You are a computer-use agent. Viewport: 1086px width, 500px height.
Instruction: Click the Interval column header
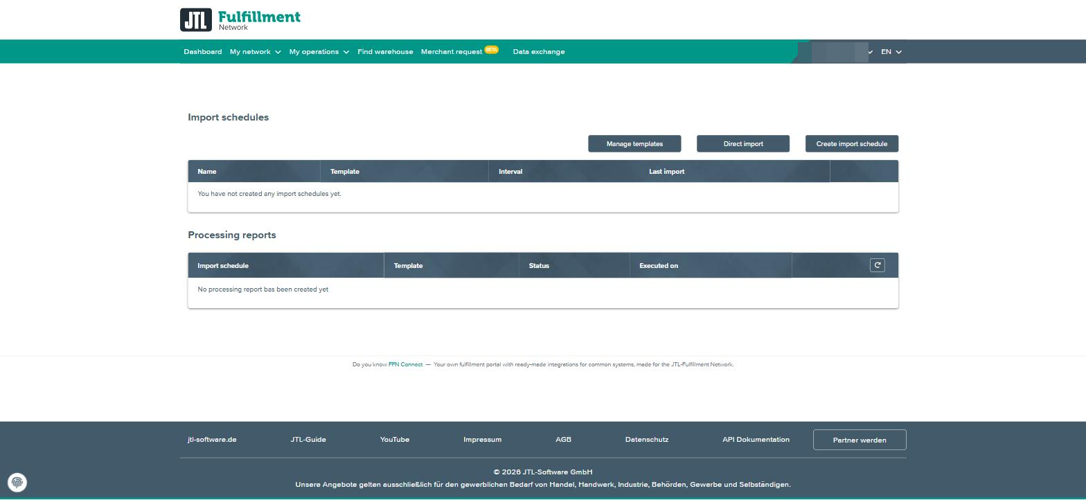(x=510, y=172)
